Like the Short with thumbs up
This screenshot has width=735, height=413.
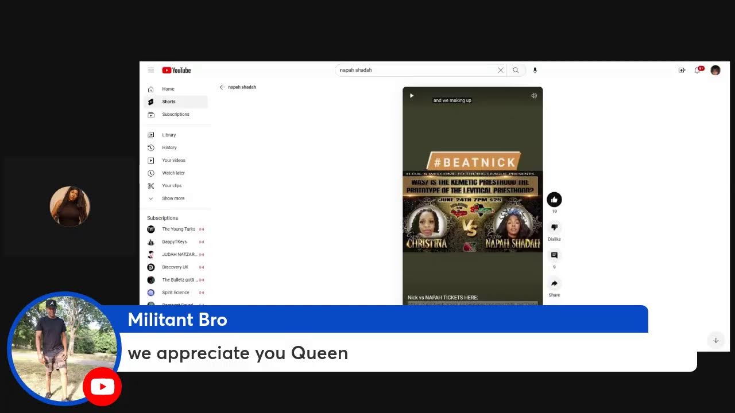(x=554, y=199)
